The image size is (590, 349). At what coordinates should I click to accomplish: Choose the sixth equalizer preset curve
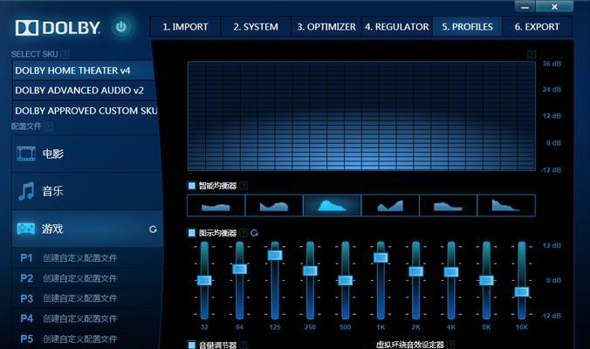coord(506,205)
